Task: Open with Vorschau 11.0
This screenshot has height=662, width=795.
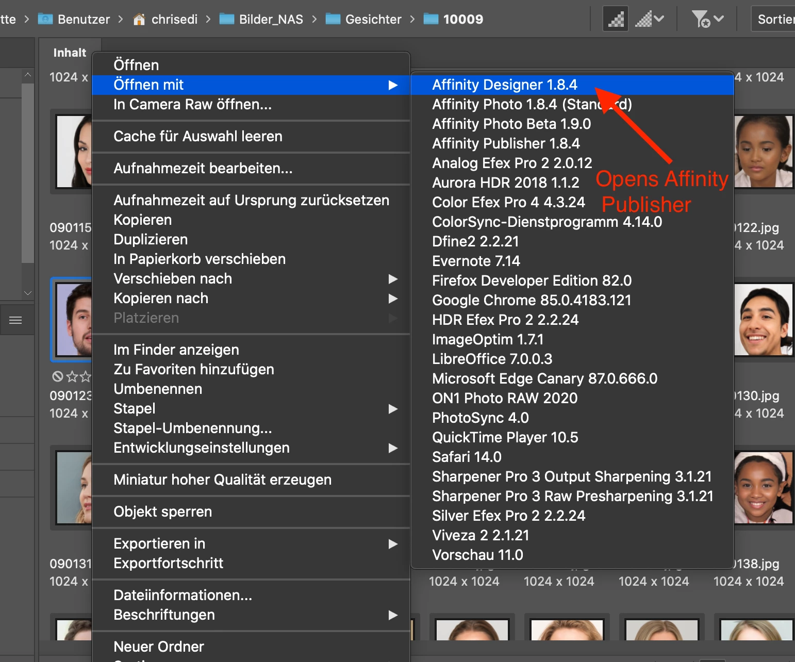Action: [572, 555]
